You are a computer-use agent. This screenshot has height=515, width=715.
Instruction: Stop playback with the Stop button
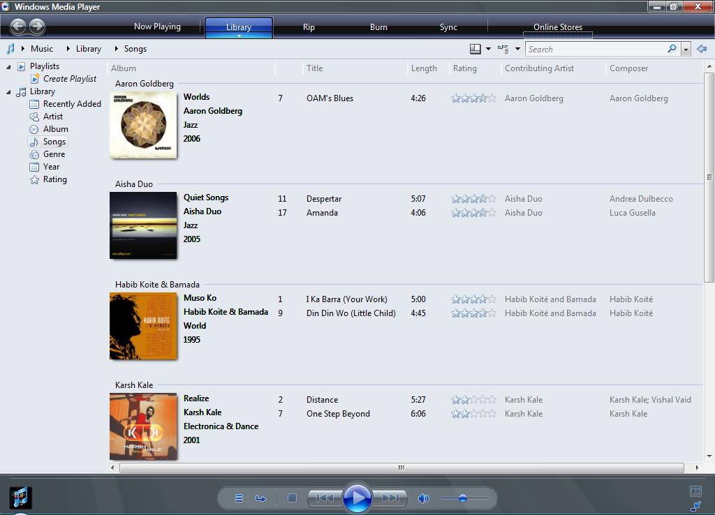tap(293, 498)
